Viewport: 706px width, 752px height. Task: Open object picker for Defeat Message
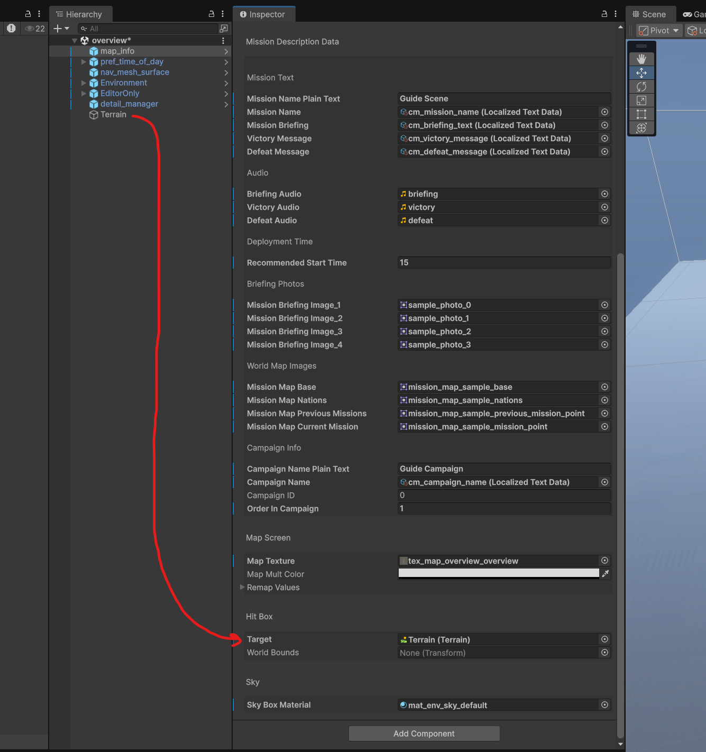[605, 152]
